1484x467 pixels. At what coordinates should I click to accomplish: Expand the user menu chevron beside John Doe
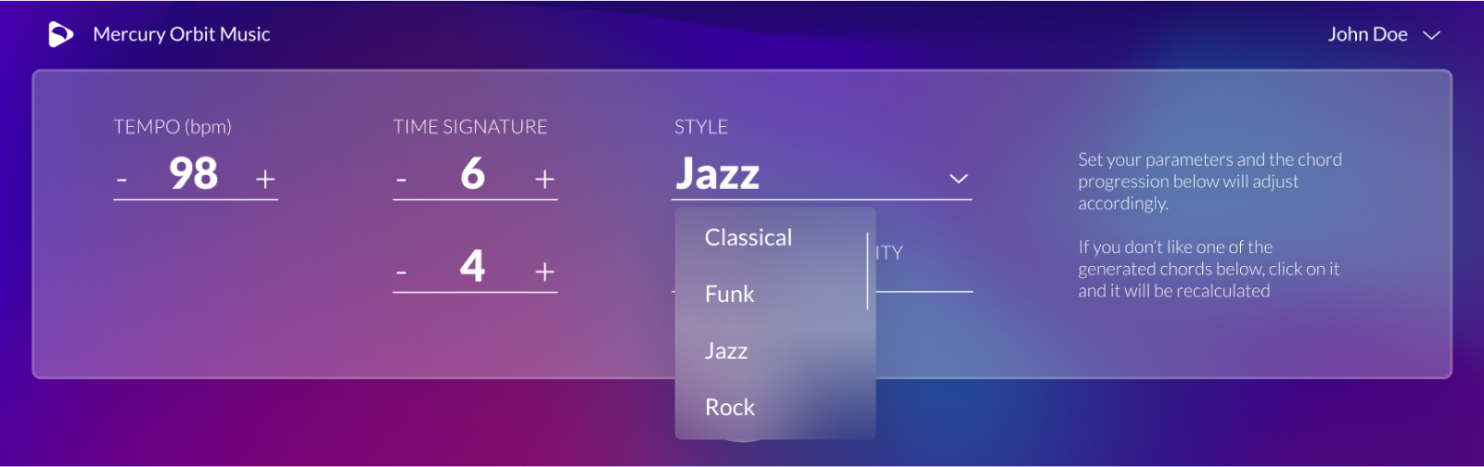[1431, 35]
